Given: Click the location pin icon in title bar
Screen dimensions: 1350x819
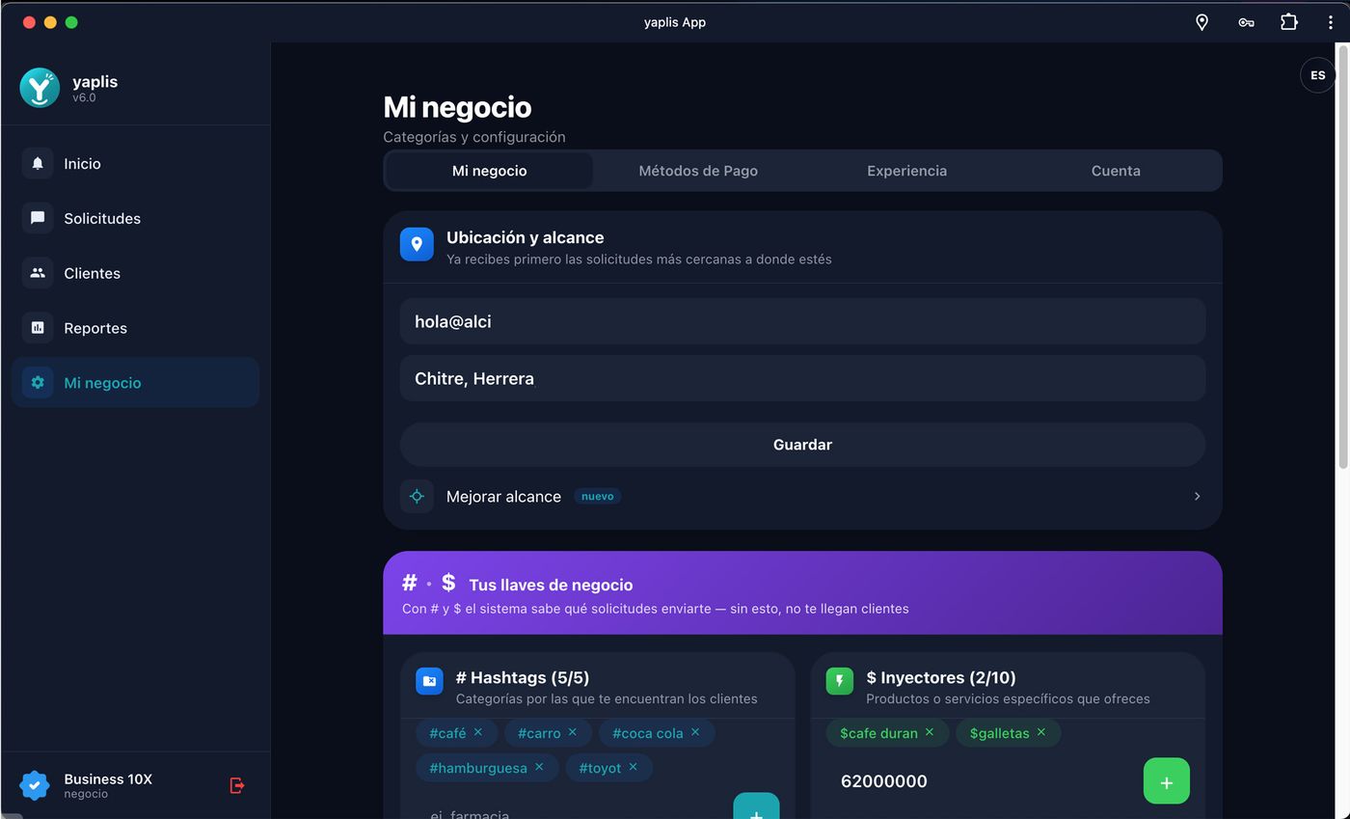Looking at the screenshot, I should point(1201,22).
